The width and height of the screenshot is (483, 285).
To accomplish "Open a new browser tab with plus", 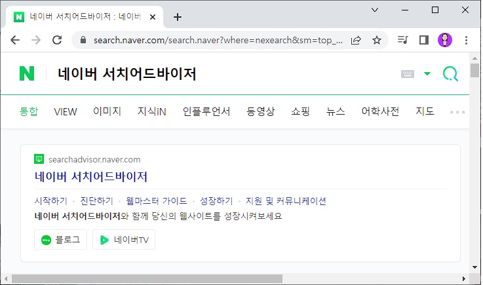I will 178,17.
